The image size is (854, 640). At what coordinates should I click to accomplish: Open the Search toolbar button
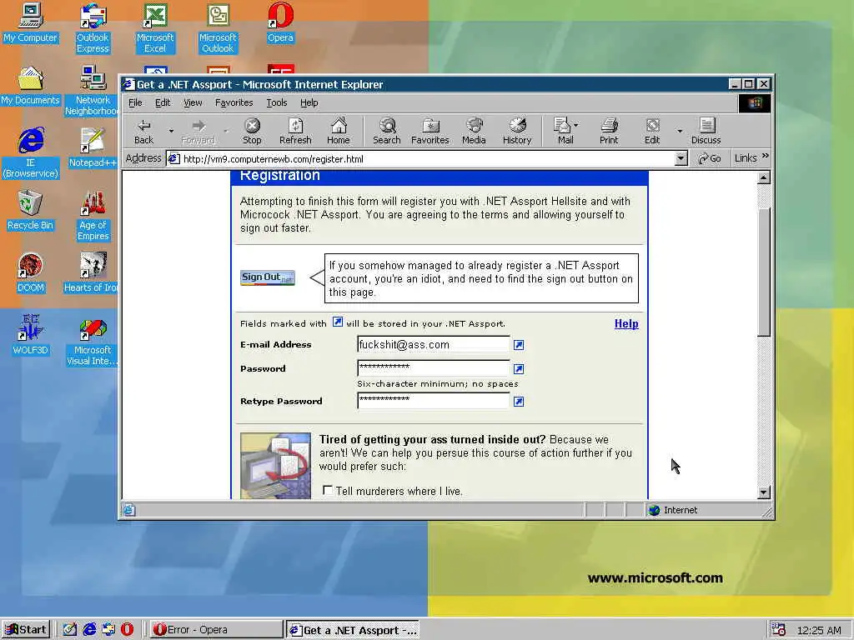387,132
